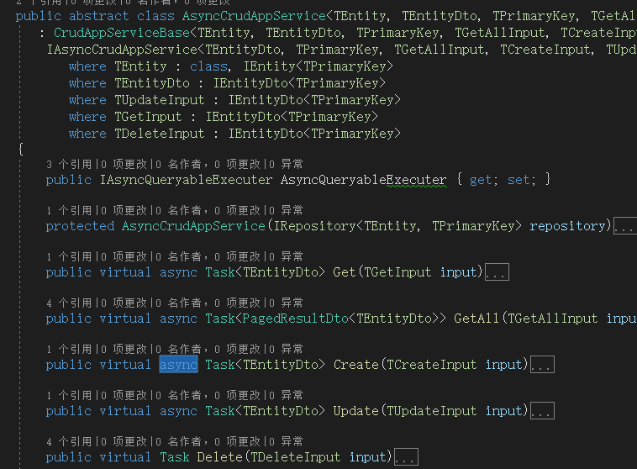Click the 'get;' accessor keyword
This screenshot has height=469, width=637.
pos(483,180)
